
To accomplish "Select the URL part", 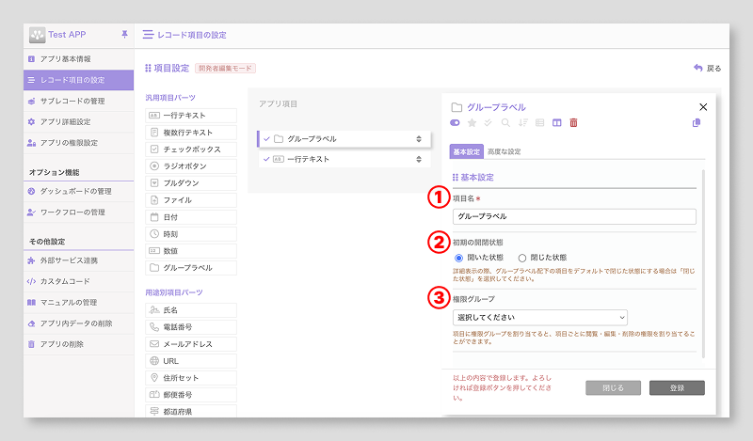I will click(191, 361).
